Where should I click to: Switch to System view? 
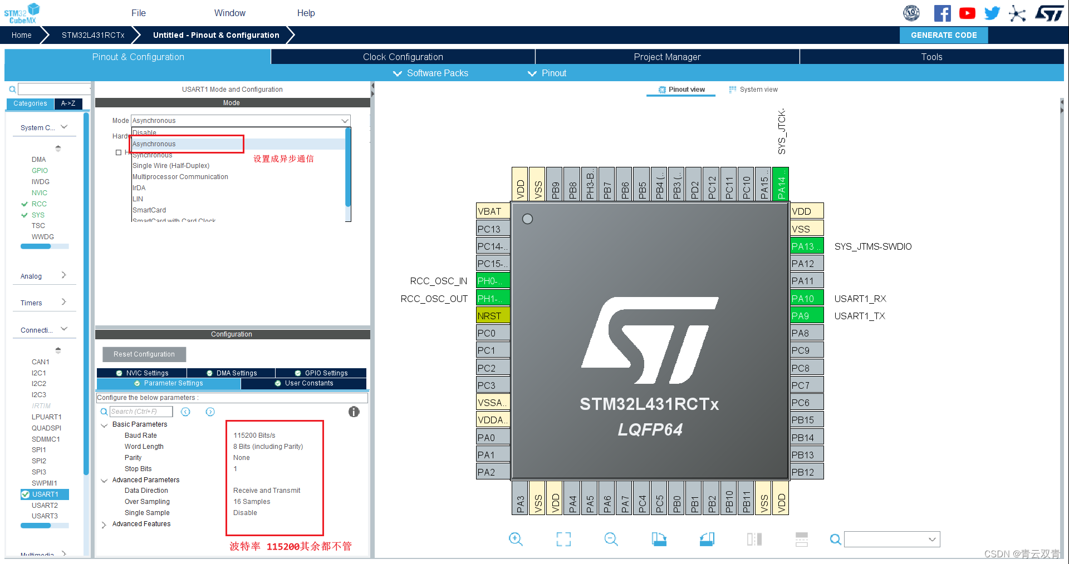click(x=753, y=89)
